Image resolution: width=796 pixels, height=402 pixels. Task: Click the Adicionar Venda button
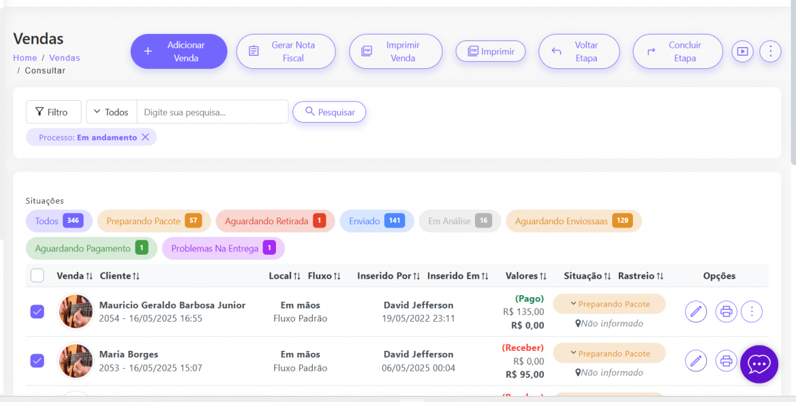pos(178,52)
